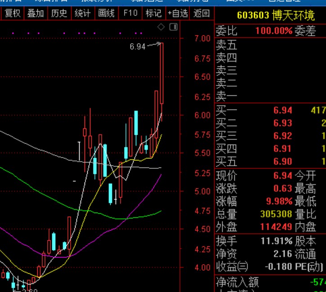Click the 净资 value 2.16

pyautogui.click(x=283, y=254)
